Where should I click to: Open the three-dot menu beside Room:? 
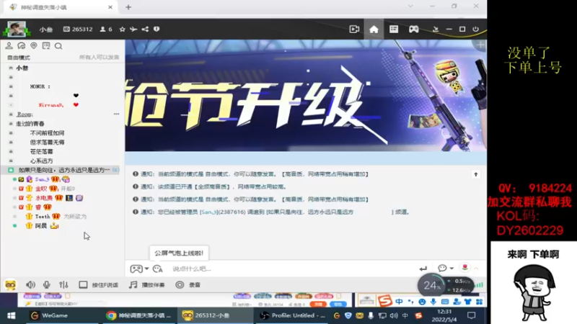pos(116,114)
